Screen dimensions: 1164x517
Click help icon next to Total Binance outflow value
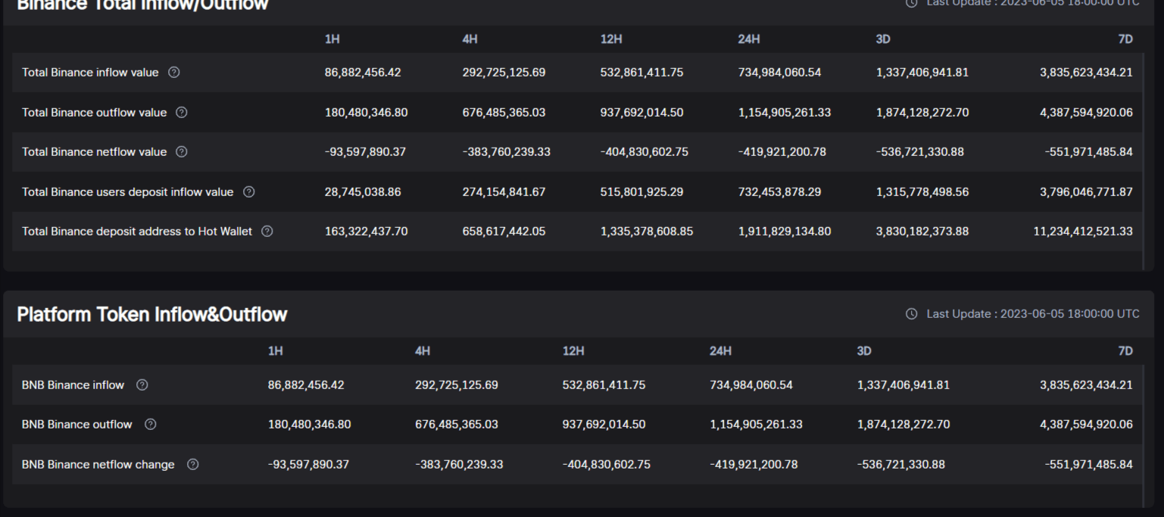click(x=182, y=112)
